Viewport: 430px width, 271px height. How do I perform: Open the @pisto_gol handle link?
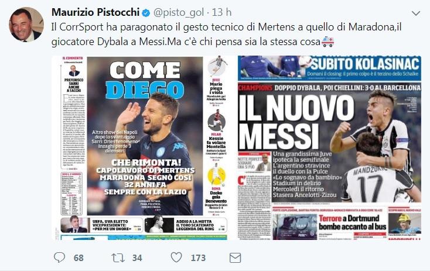[x=179, y=13]
